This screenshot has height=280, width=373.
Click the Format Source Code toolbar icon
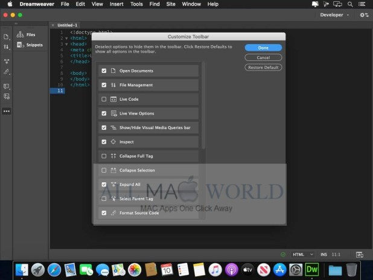(x=6, y=72)
